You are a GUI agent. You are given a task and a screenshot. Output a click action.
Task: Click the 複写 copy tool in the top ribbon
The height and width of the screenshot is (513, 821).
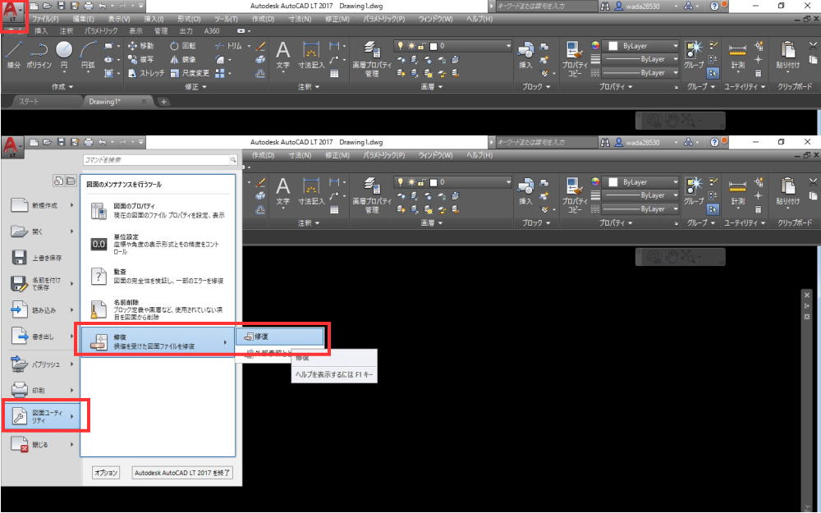141,59
